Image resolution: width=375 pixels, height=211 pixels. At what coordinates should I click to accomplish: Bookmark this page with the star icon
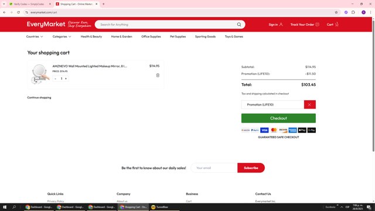pos(336,12)
